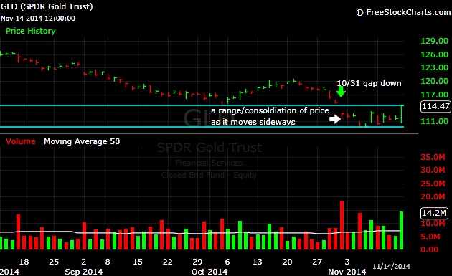Screen dimensions: 452x276
Task: Click the 6 date tick above Oct 2014
Action: click(x=227, y=262)
